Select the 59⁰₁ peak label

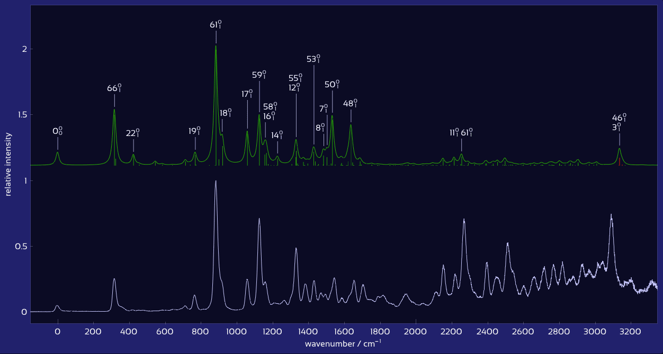click(x=259, y=75)
